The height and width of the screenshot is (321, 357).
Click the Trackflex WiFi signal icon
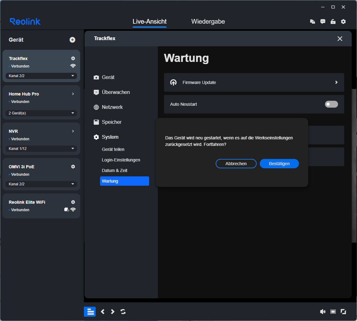[73, 66]
